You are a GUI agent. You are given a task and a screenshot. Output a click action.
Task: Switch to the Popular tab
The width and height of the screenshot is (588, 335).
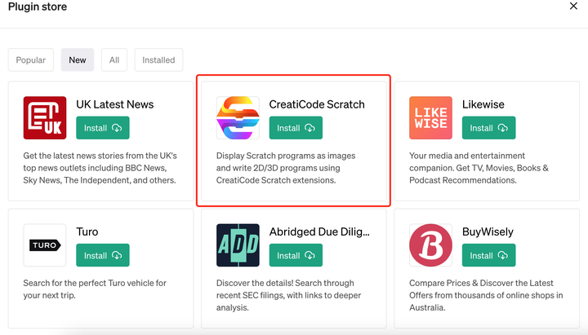tap(31, 60)
